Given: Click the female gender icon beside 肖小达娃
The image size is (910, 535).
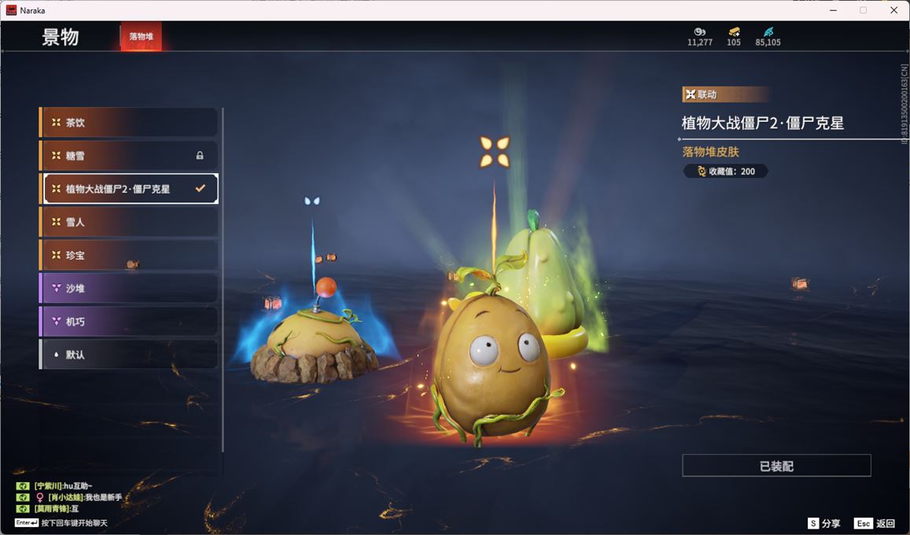Looking at the screenshot, I should tap(39, 497).
